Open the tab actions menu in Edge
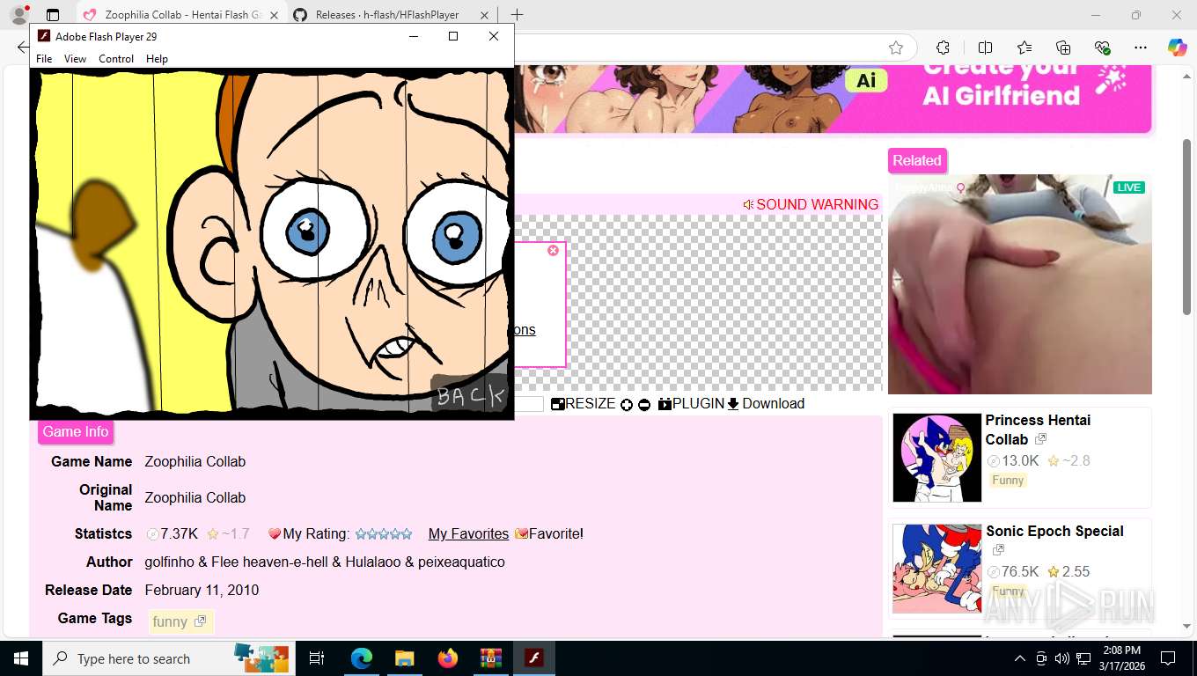The height and width of the screenshot is (676, 1197). (53, 15)
